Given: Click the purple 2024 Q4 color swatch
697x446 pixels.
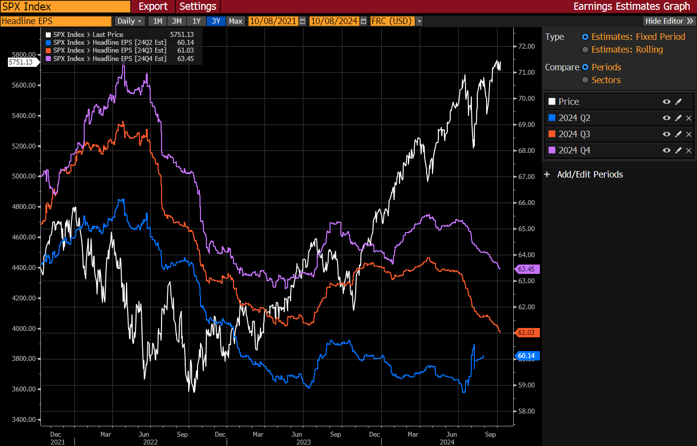Looking at the screenshot, I should pos(553,150).
